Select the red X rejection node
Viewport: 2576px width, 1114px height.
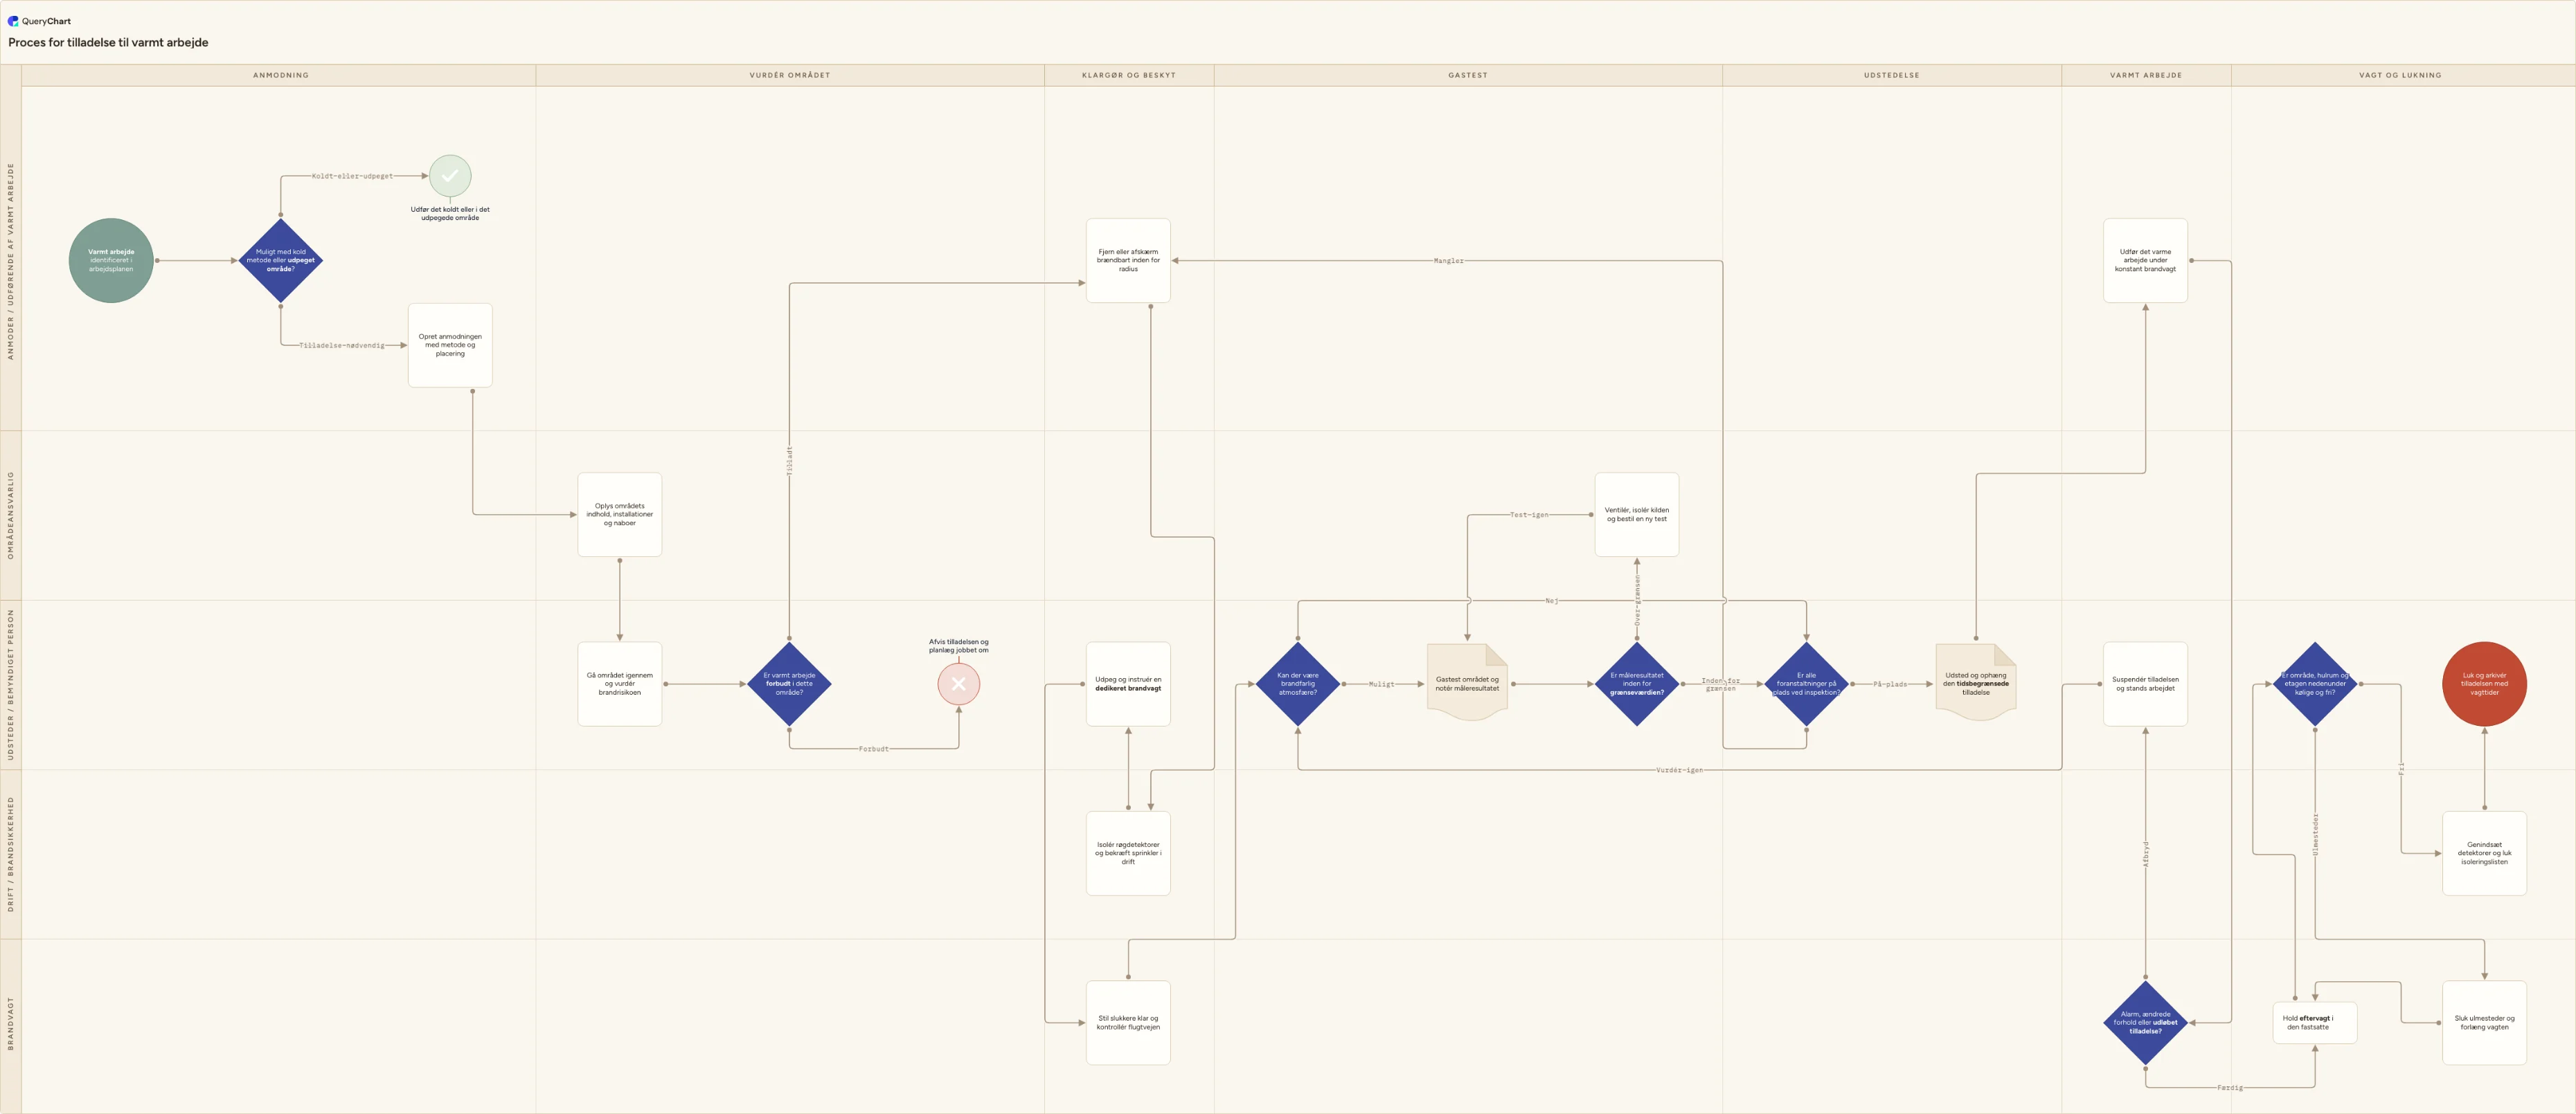[x=958, y=684]
